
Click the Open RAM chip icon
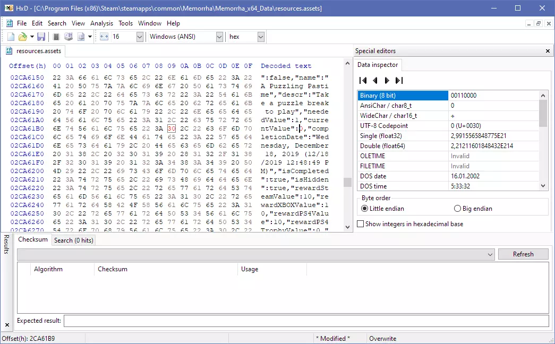pos(56,37)
